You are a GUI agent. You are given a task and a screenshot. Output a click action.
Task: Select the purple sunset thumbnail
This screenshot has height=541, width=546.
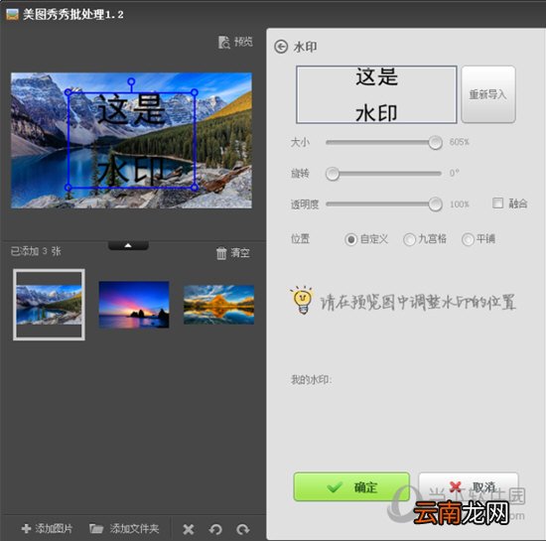coord(134,305)
